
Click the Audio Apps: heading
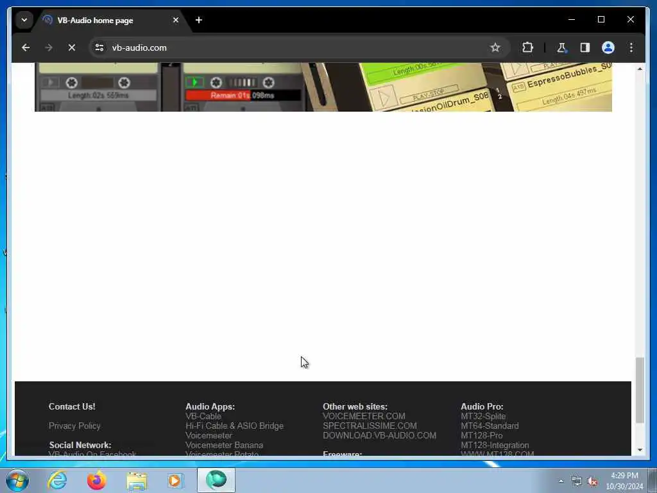(210, 406)
